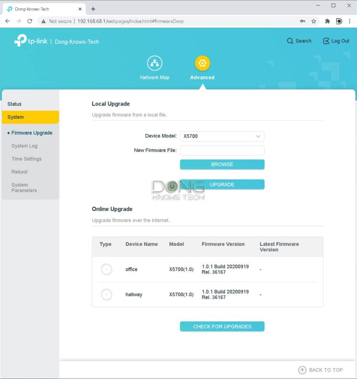Image resolution: width=357 pixels, height=379 pixels.
Task: Bookmark the page with the star icon
Action: tap(314, 21)
